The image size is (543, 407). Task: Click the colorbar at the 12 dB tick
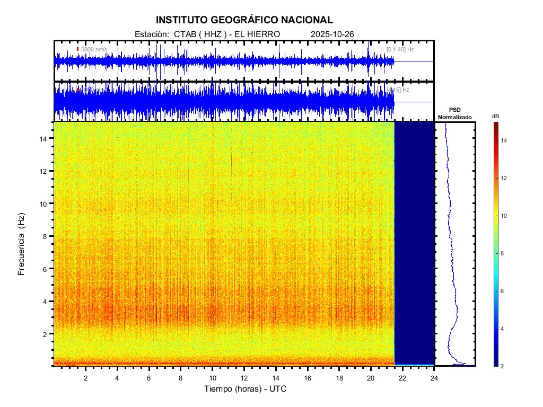(495, 179)
